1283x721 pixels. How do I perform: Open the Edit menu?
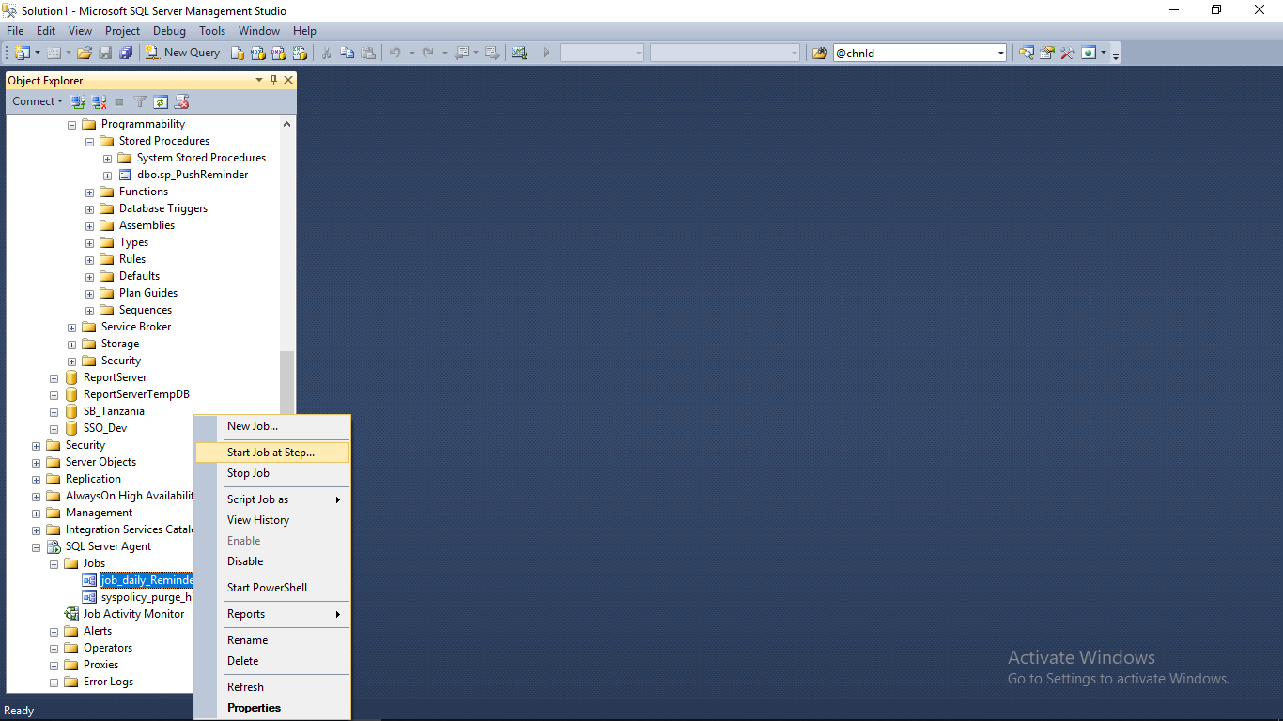coord(46,31)
